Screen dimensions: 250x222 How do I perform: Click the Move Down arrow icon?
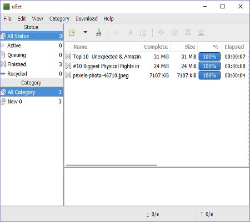(174, 32)
